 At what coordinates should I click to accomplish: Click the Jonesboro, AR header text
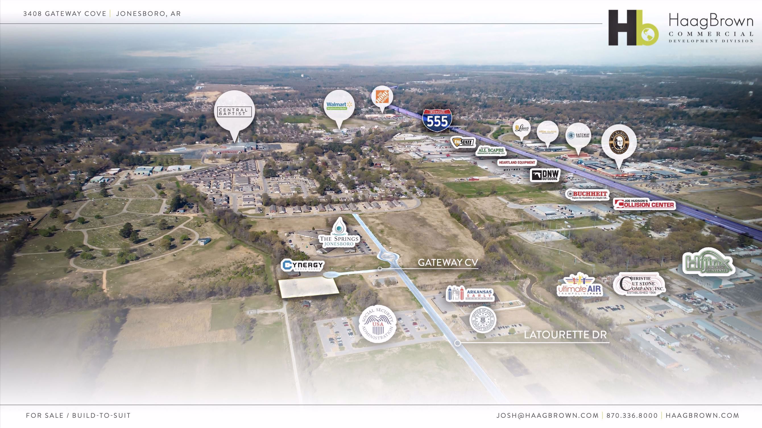(148, 14)
